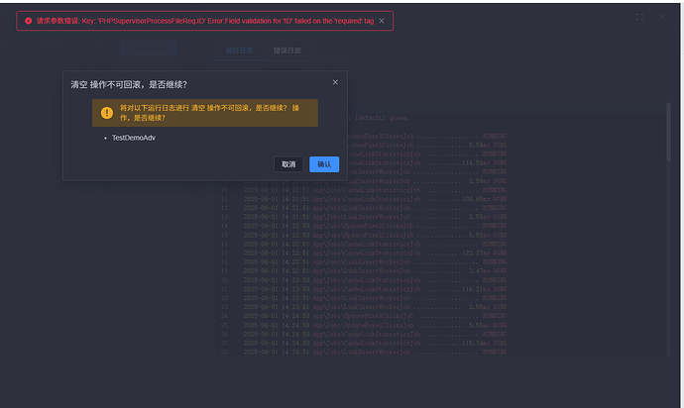Close the 清空 confirmation dialog with its X
The image size is (684, 408).
click(x=335, y=82)
